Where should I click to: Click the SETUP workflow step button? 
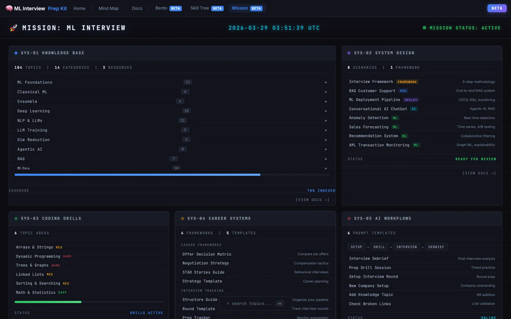[x=357, y=247]
